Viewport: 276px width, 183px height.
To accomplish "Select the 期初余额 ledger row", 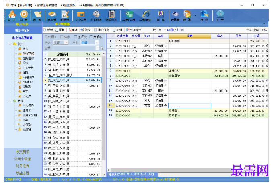I will coord(187,41).
